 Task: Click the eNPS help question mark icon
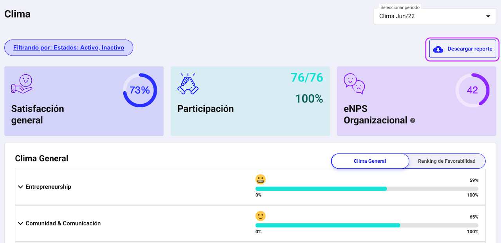413,121
